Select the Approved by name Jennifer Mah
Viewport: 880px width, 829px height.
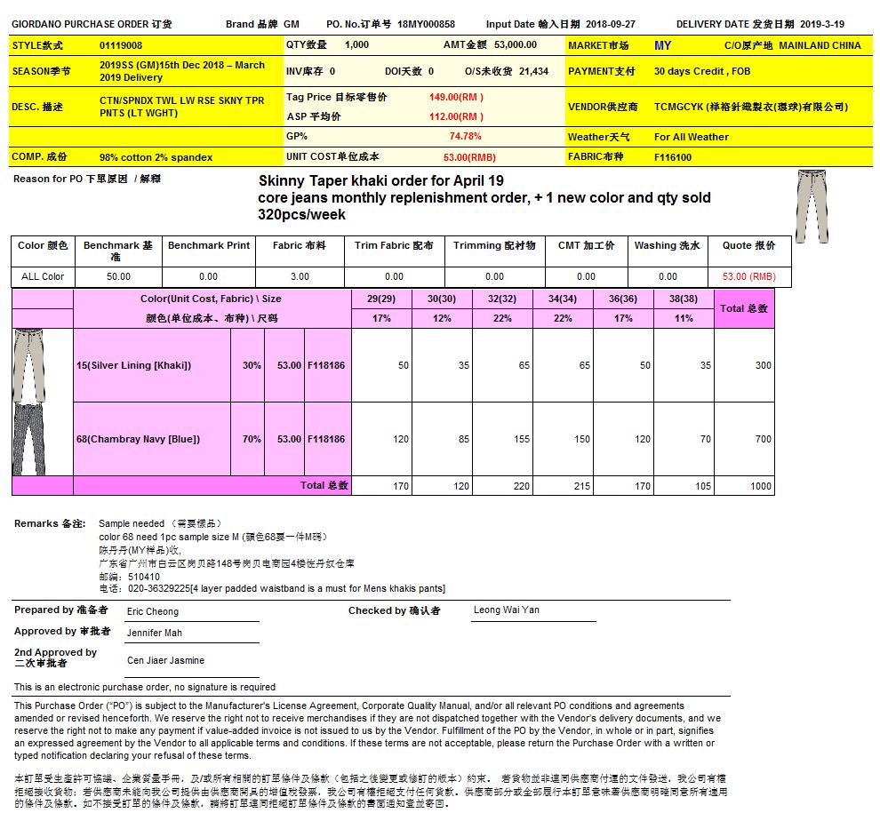click(x=155, y=633)
